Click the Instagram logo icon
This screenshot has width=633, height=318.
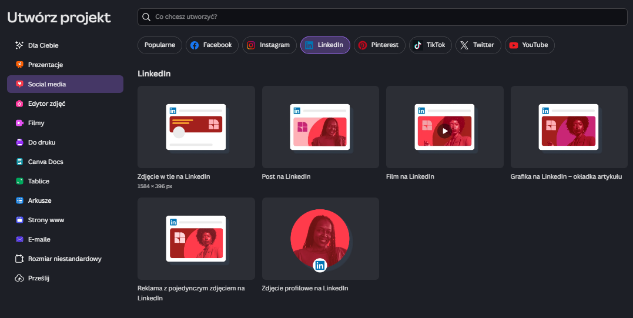click(251, 45)
